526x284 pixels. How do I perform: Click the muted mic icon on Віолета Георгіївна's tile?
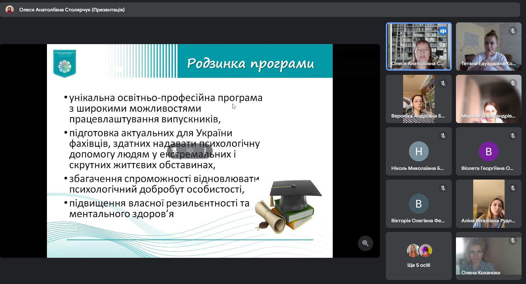pyautogui.click(x=513, y=136)
